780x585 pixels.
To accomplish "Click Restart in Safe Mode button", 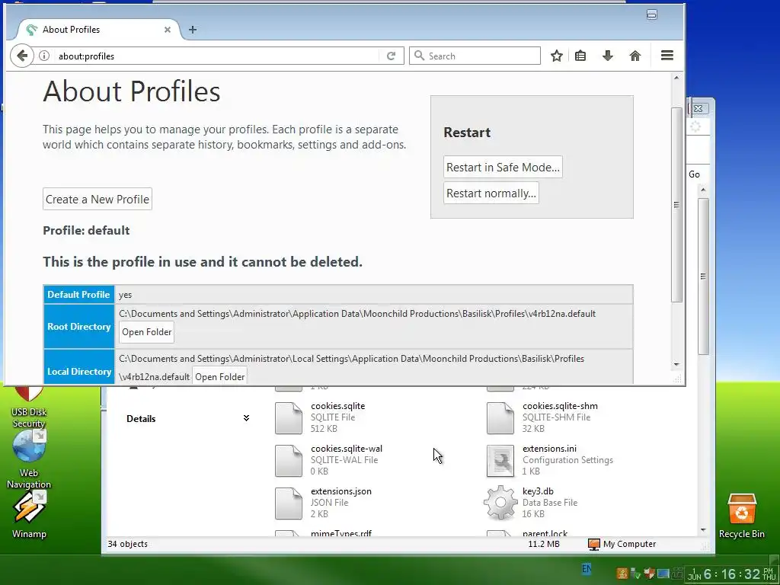I will coord(503,167).
